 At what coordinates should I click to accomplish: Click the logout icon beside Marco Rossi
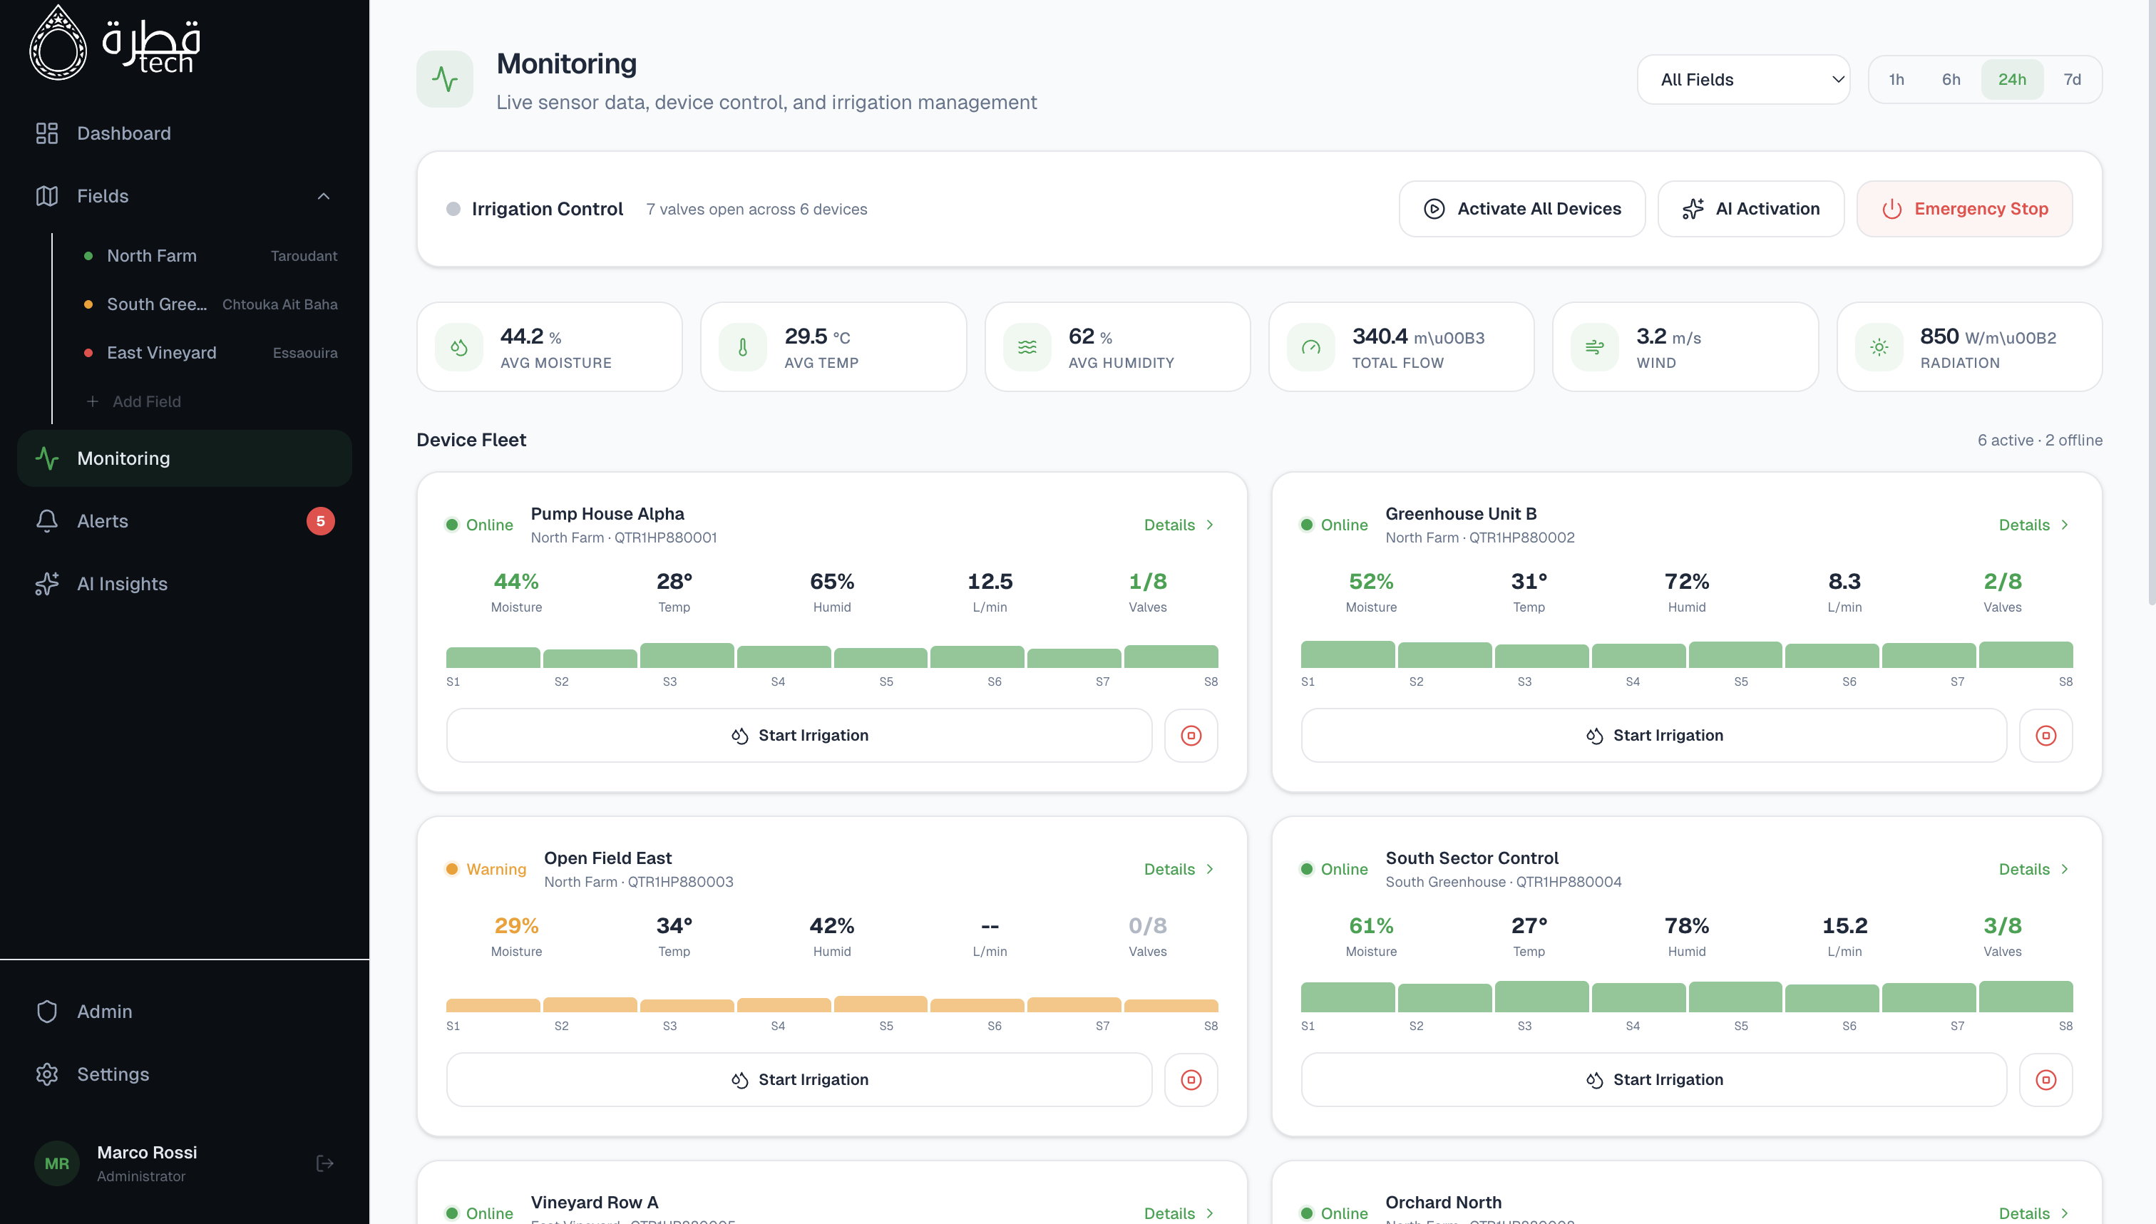point(324,1163)
